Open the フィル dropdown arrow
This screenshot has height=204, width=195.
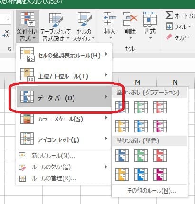[x=189, y=27]
